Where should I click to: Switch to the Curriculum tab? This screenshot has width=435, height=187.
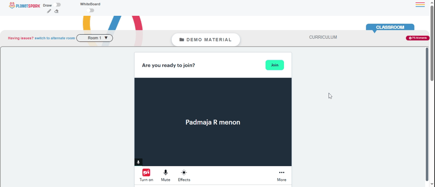click(323, 37)
